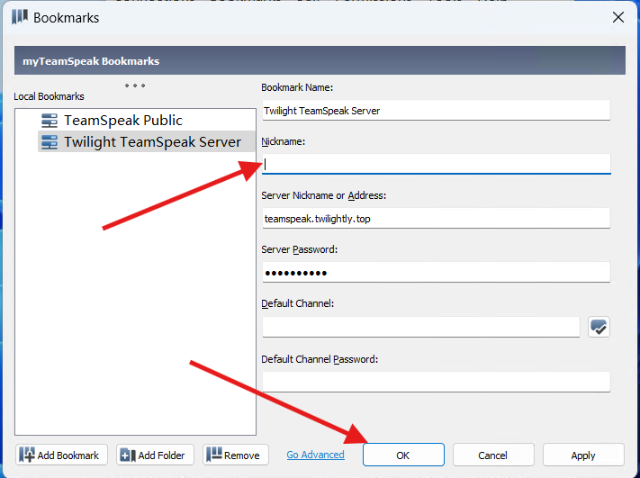
Task: Confirm with the OK button
Action: pyautogui.click(x=403, y=455)
